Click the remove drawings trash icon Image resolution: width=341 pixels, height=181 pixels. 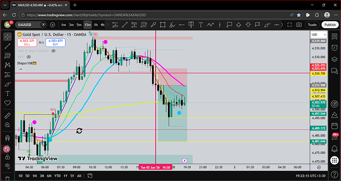pyautogui.click(x=7, y=179)
